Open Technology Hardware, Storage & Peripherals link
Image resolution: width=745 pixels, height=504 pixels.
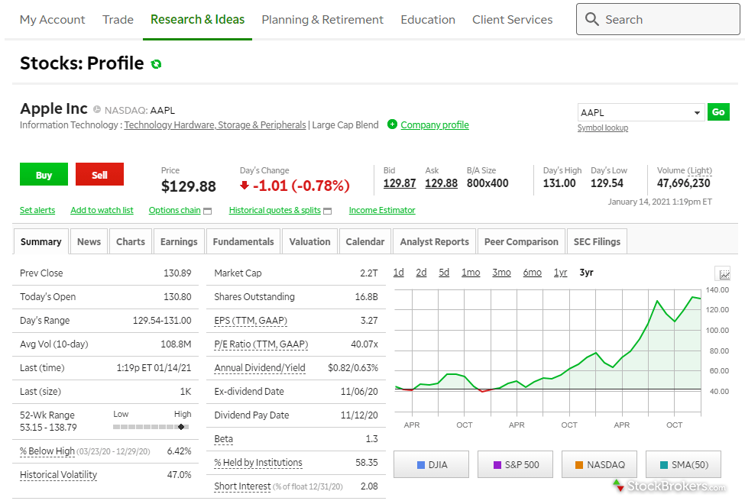point(215,125)
